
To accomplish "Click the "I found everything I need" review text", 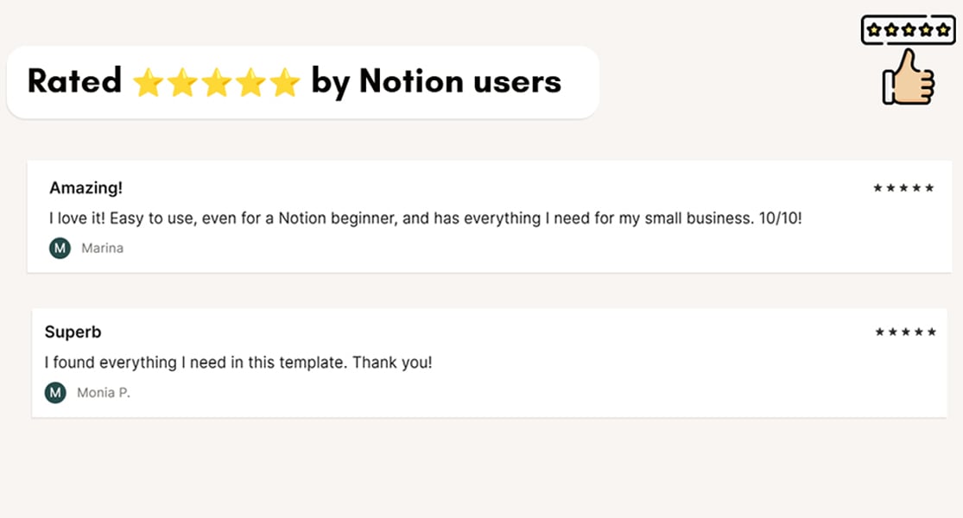I will [238, 363].
